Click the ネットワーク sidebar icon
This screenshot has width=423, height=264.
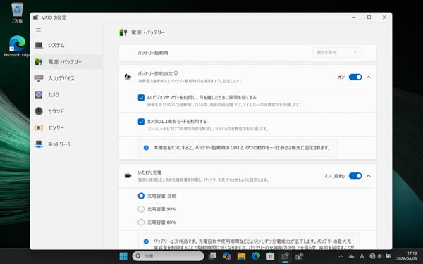(x=39, y=144)
